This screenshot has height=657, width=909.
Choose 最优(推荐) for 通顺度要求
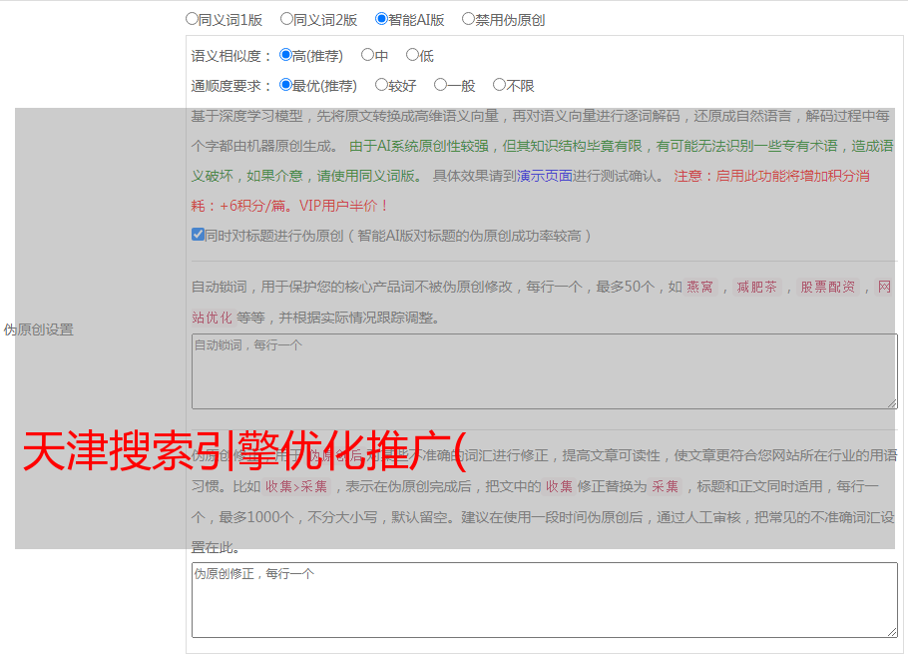click(x=285, y=86)
